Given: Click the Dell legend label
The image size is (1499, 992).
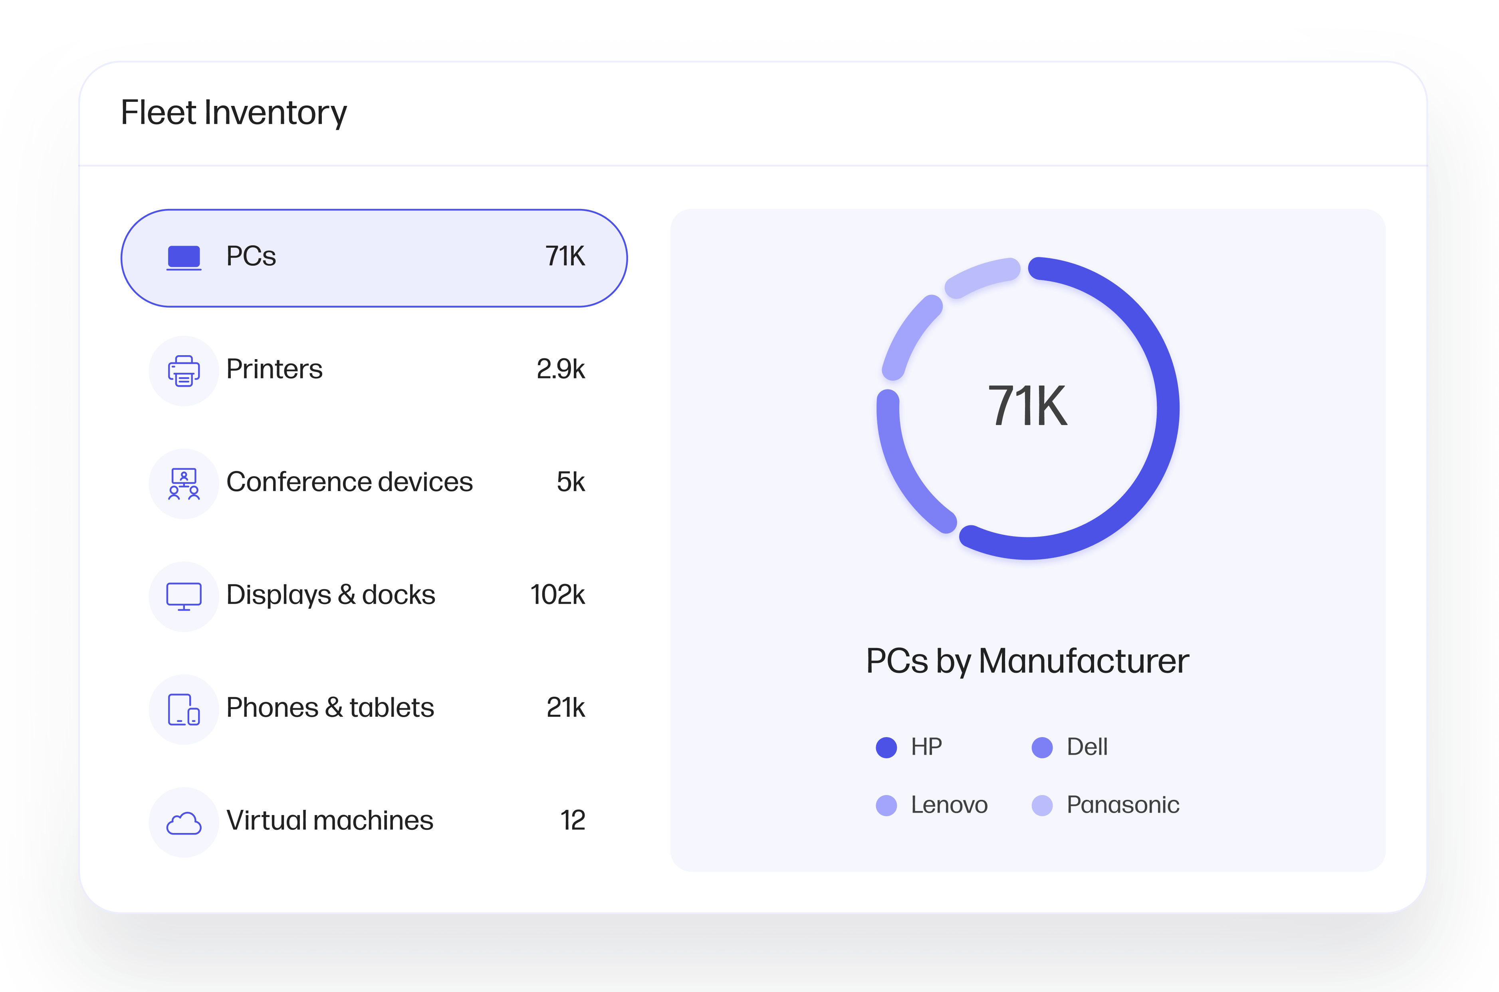Looking at the screenshot, I should click(1087, 747).
